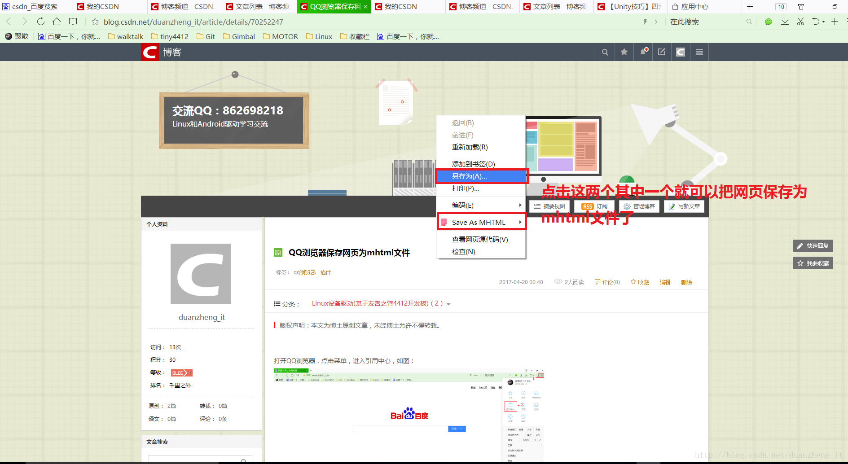Click the red CSDN blog logo

(x=149, y=52)
